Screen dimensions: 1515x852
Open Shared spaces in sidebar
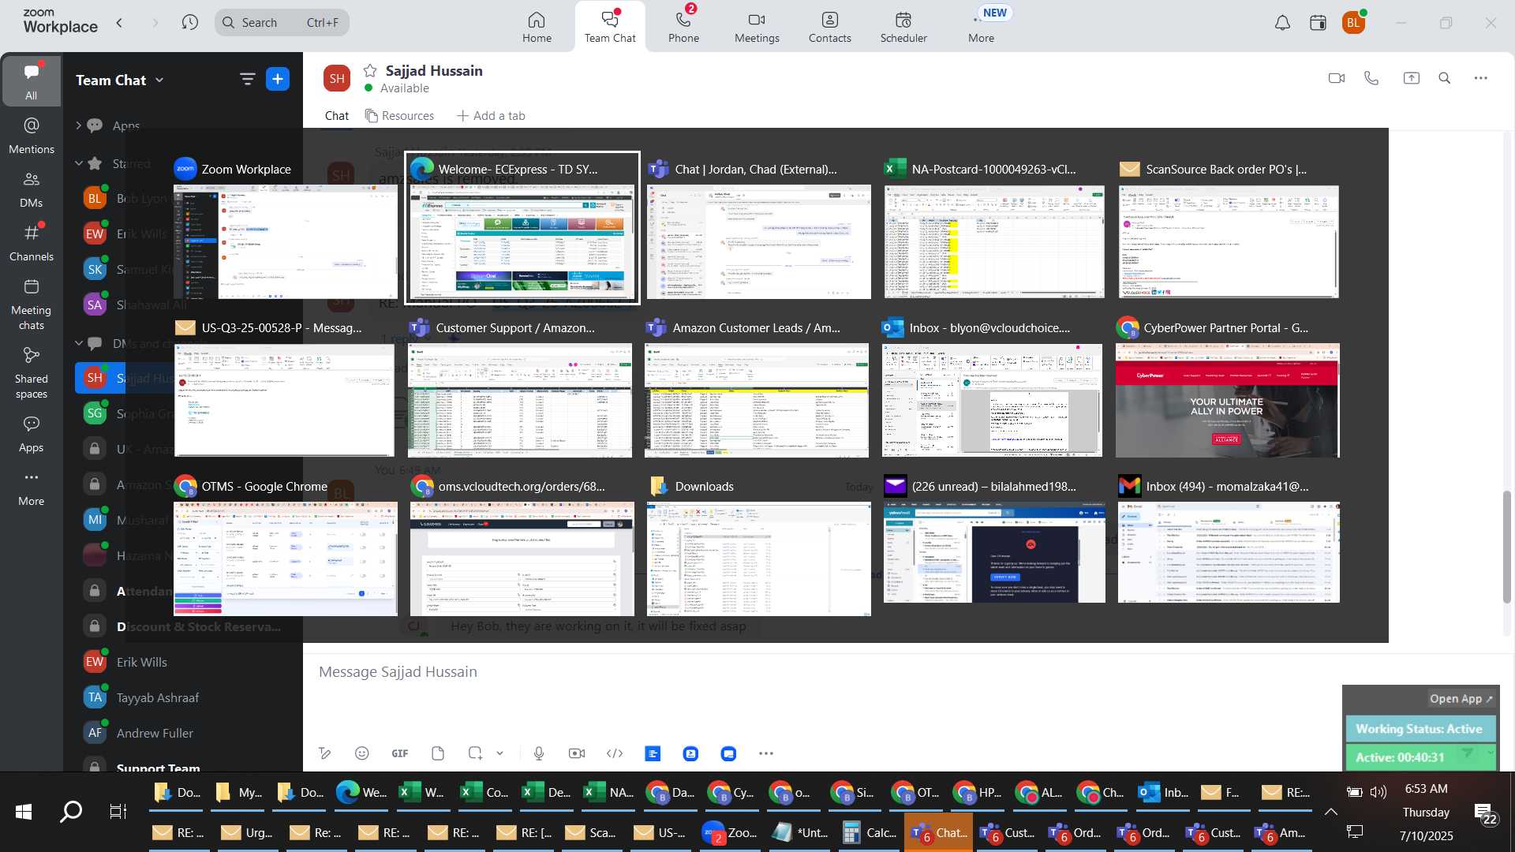tap(31, 372)
